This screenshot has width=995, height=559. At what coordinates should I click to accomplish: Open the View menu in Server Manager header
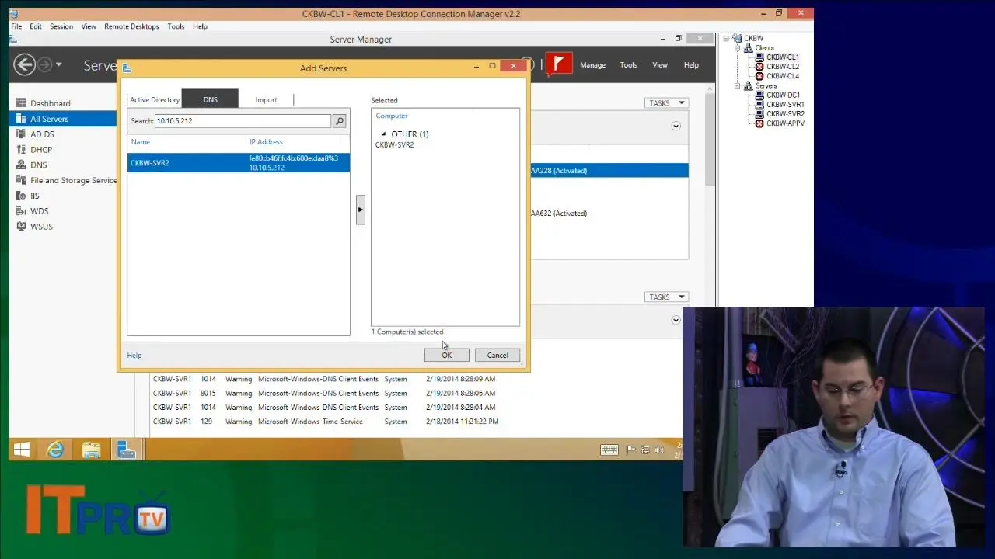(x=660, y=65)
